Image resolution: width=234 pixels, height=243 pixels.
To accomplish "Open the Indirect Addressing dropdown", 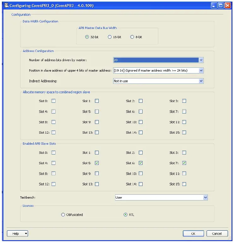I will [x=201, y=81].
